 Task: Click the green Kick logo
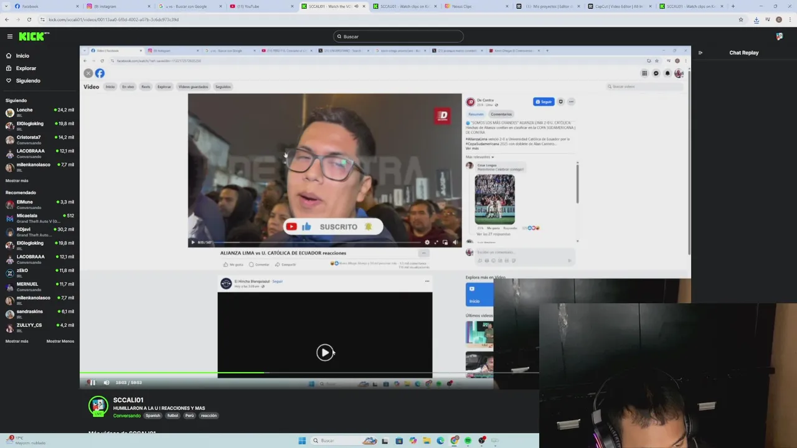coord(33,37)
